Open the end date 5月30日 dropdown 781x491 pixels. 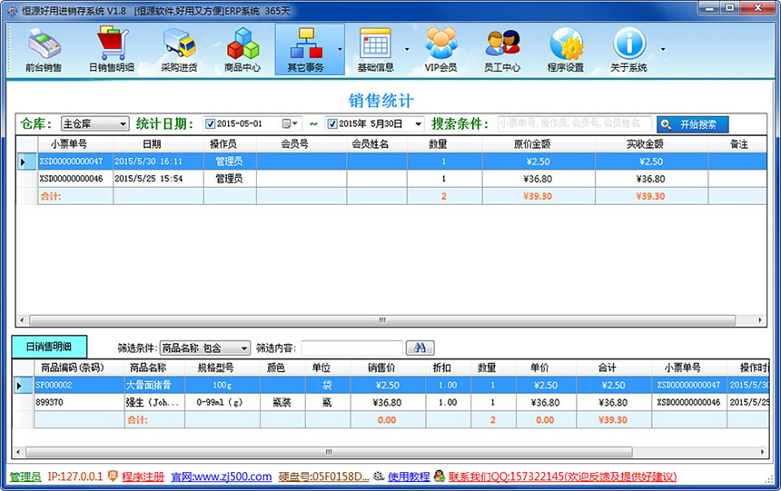click(418, 124)
